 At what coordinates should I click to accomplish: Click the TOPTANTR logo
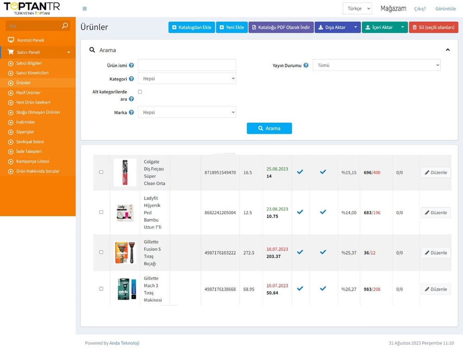tap(31, 8)
